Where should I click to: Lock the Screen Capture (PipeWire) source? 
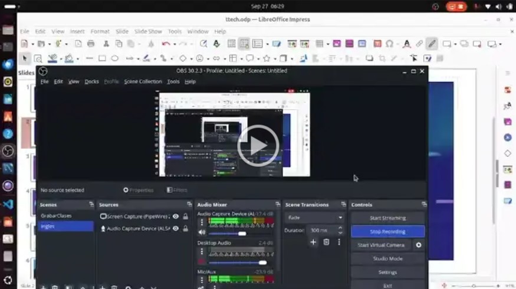(x=186, y=216)
